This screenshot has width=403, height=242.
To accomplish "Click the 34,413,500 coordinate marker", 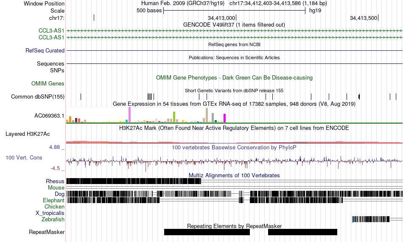I will click(364, 18).
